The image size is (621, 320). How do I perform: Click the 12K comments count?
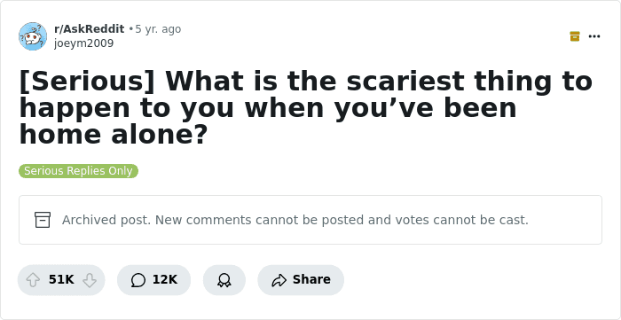165,279
